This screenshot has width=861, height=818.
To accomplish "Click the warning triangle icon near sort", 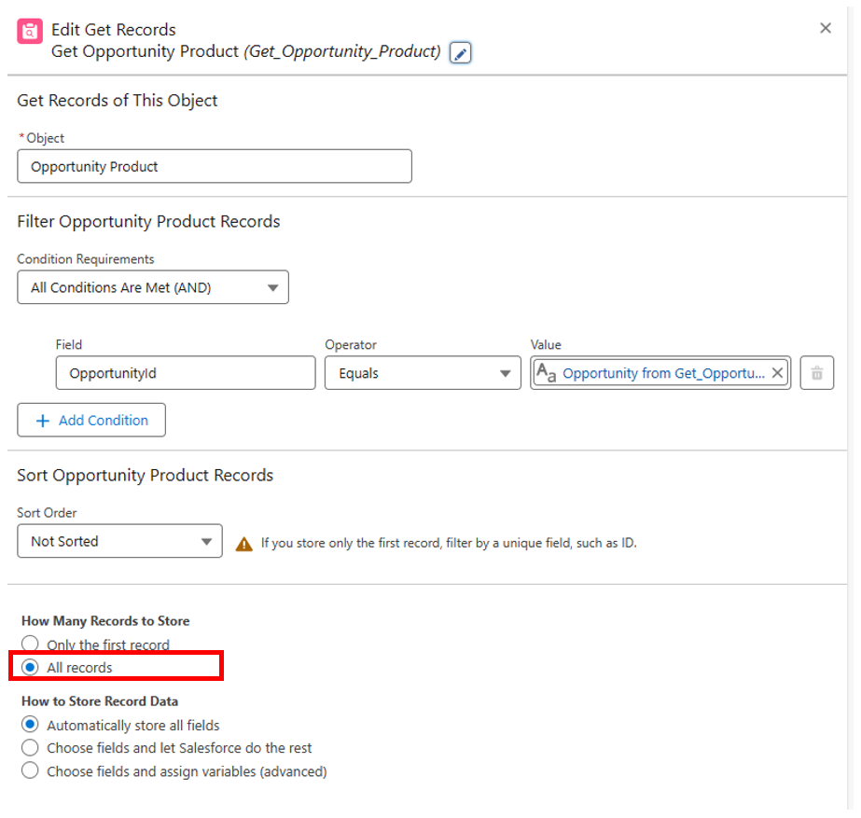I will point(243,544).
